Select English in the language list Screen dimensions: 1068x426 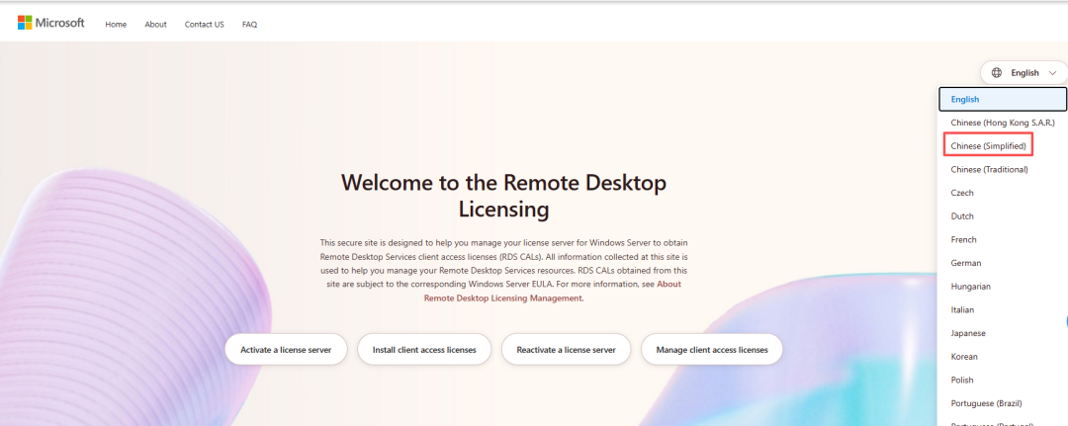pyautogui.click(x=1003, y=100)
